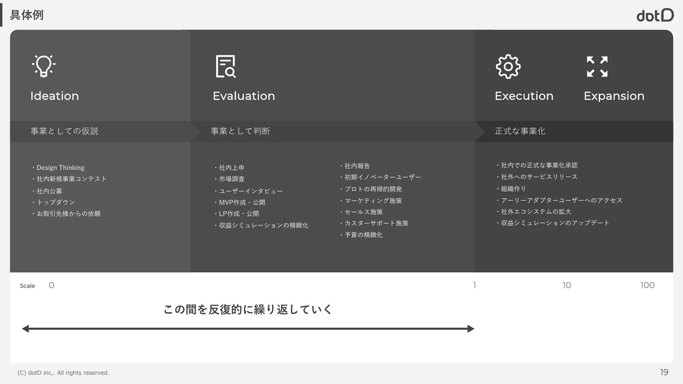Select the アーリーアダプターユーザーへのアクセス bullet

point(559,200)
